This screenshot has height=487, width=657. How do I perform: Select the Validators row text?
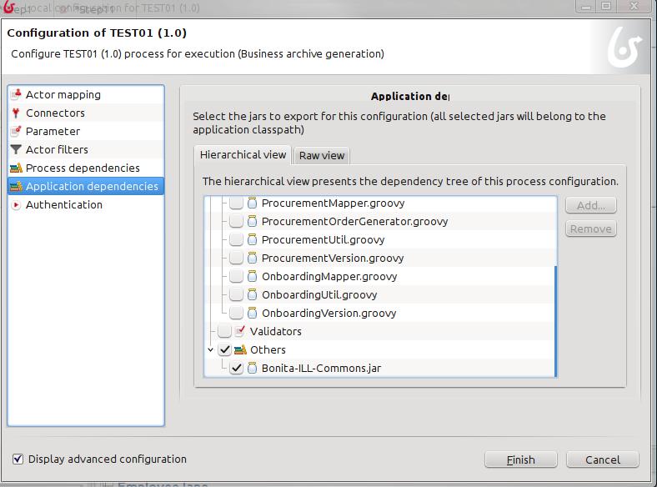click(x=276, y=332)
